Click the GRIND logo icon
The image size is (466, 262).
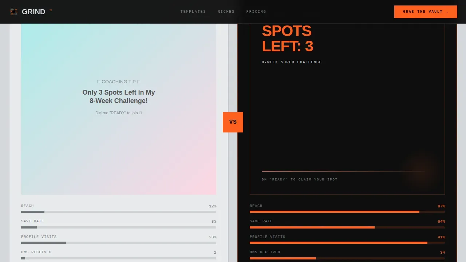pos(14,12)
